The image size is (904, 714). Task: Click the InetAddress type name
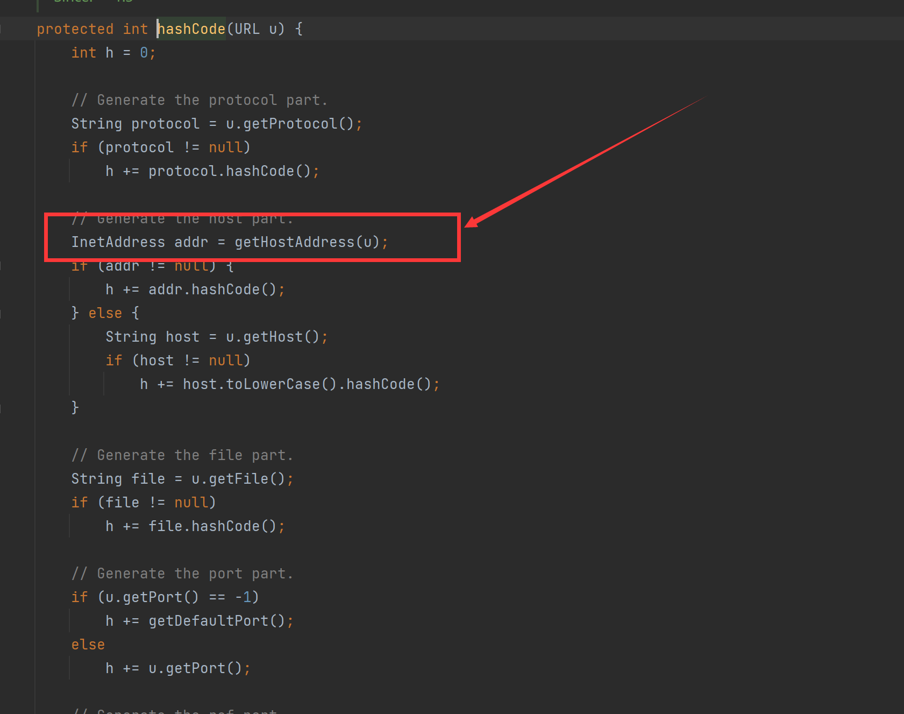118,242
